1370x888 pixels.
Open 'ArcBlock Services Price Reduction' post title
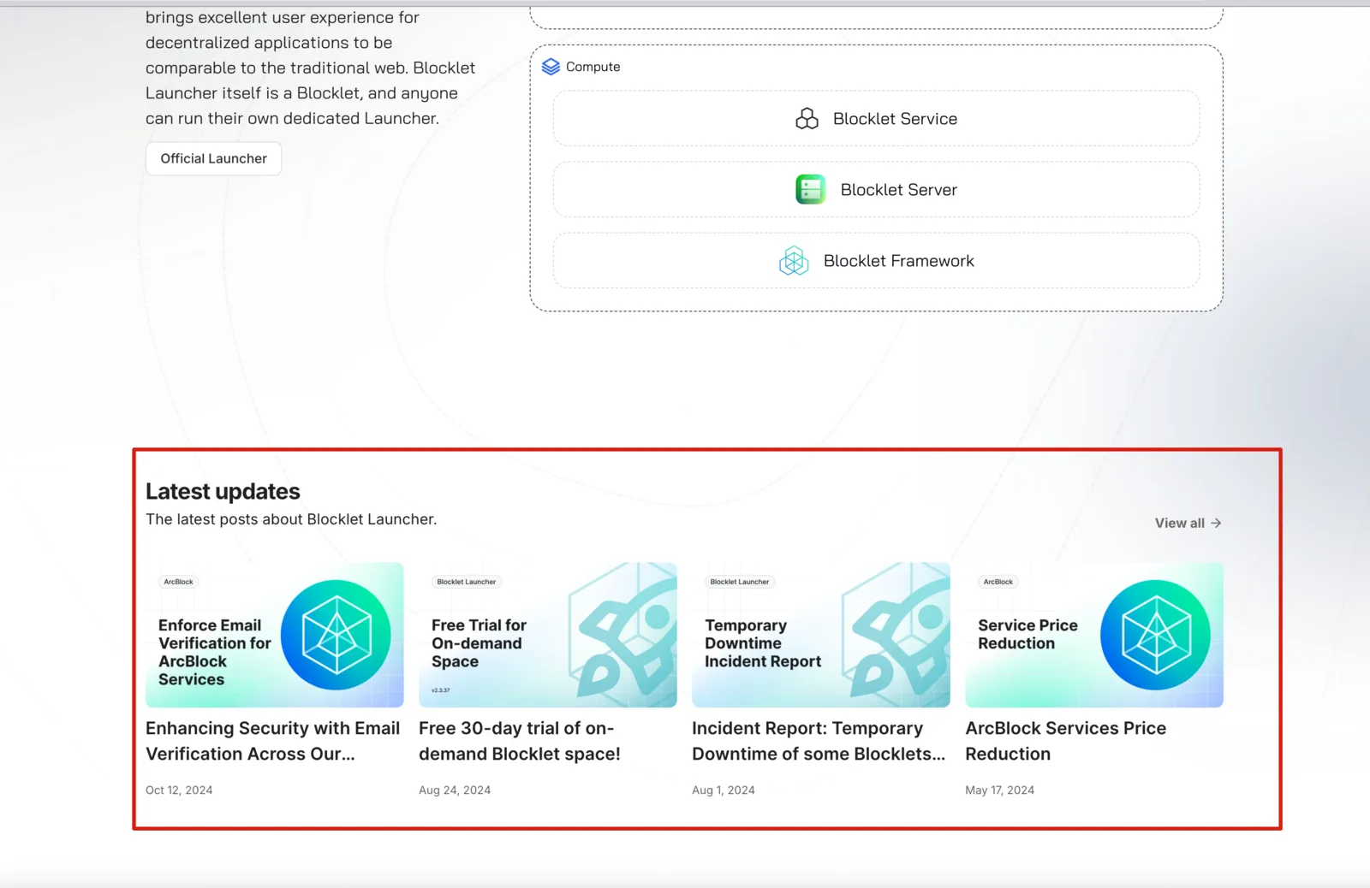pos(1066,741)
